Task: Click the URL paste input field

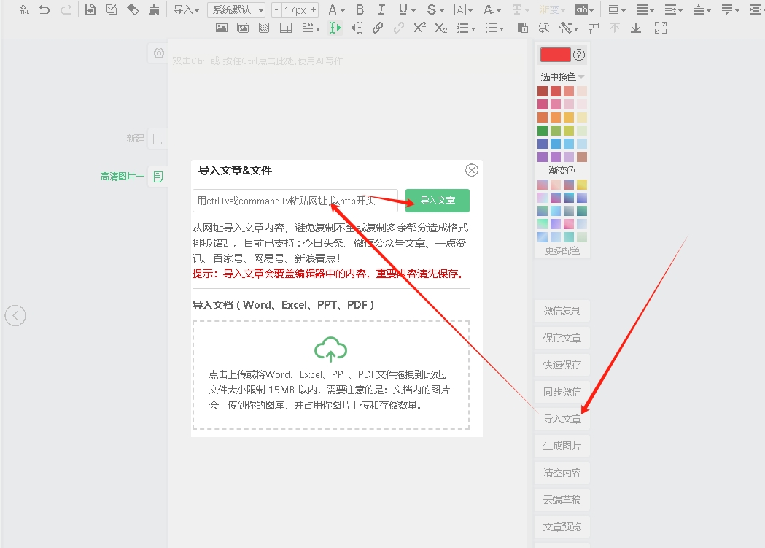Action: [x=295, y=201]
